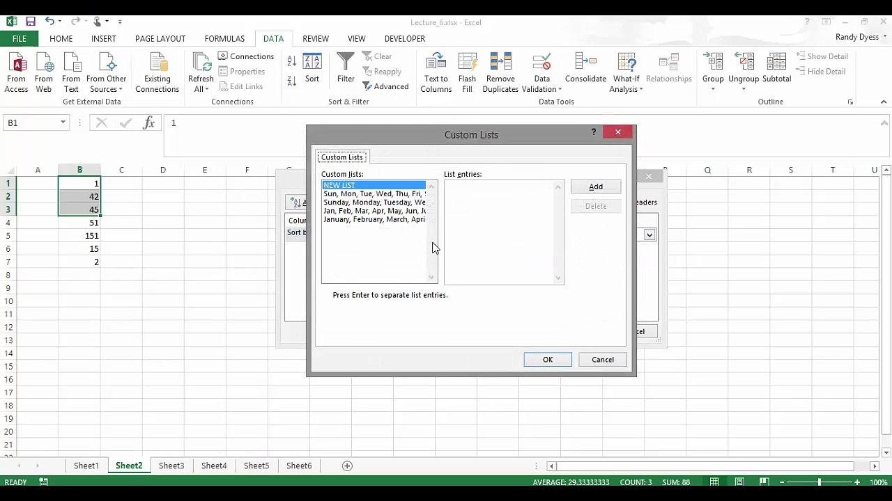This screenshot has width=892, height=501.
Task: Add a new sheet with plus icon
Action: [347, 466]
